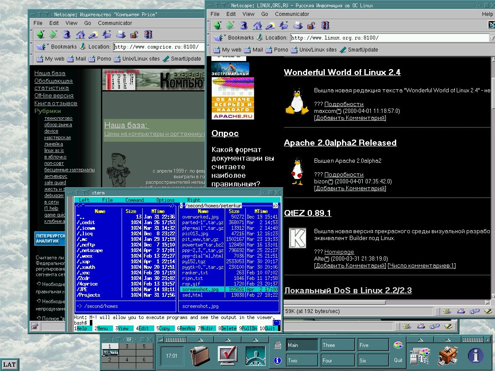495x371 pixels.
Task: Stop loading via traffic light in LINUX.ORG.RU window
Action: click(x=325, y=25)
